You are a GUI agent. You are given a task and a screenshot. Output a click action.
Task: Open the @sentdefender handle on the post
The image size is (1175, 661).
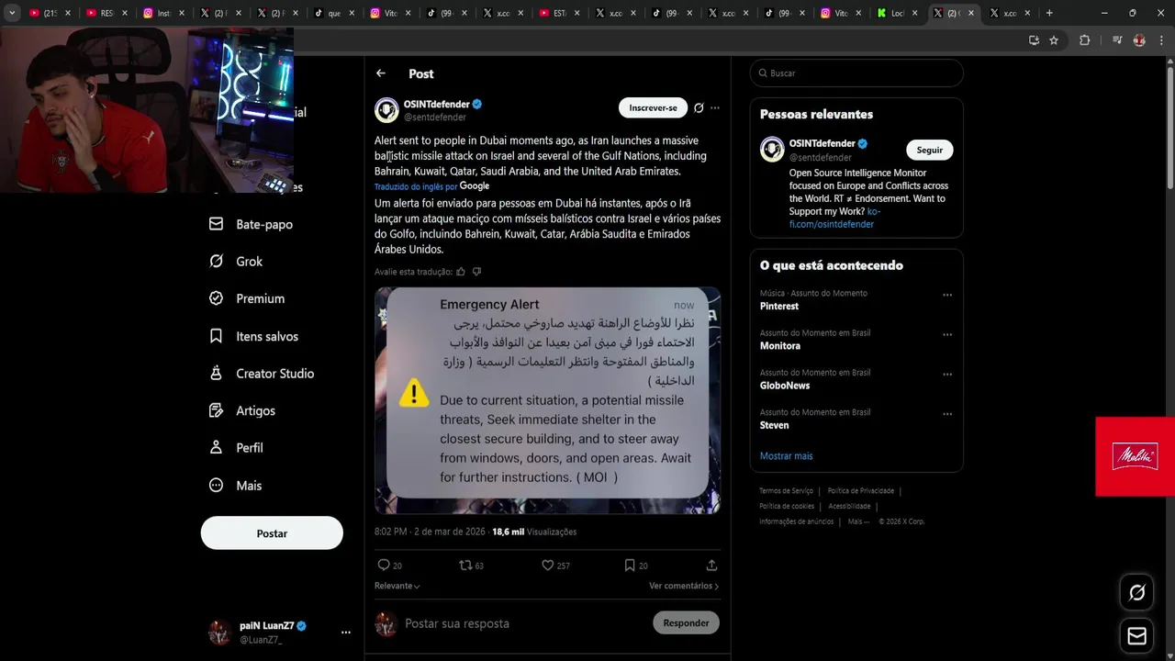pos(435,118)
